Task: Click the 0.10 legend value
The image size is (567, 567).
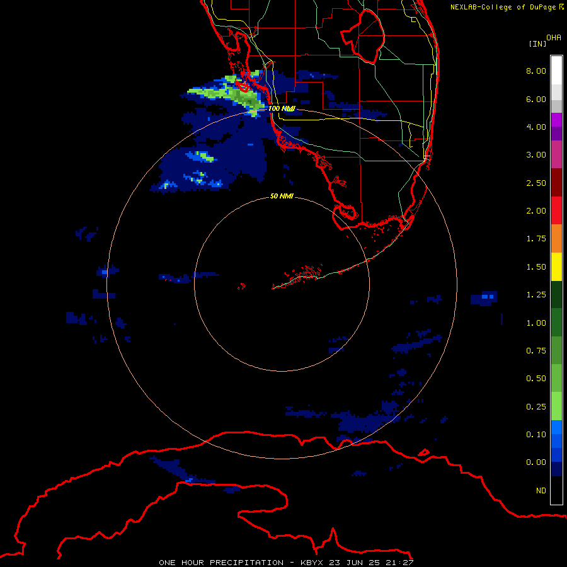Action: pyautogui.click(x=536, y=435)
